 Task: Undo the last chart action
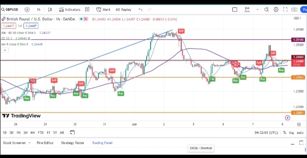click(140, 9)
